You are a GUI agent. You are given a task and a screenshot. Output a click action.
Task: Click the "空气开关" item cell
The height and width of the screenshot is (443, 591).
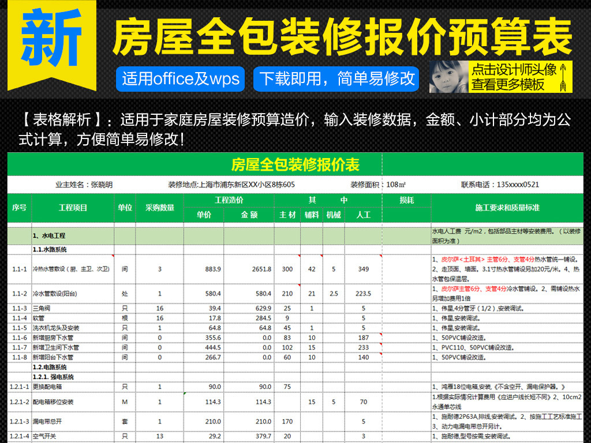73,436
